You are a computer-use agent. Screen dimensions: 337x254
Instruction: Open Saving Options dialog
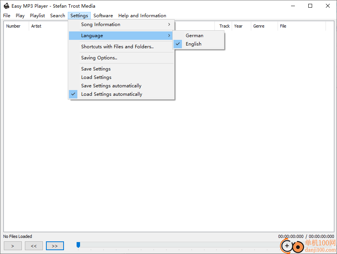click(x=121, y=58)
